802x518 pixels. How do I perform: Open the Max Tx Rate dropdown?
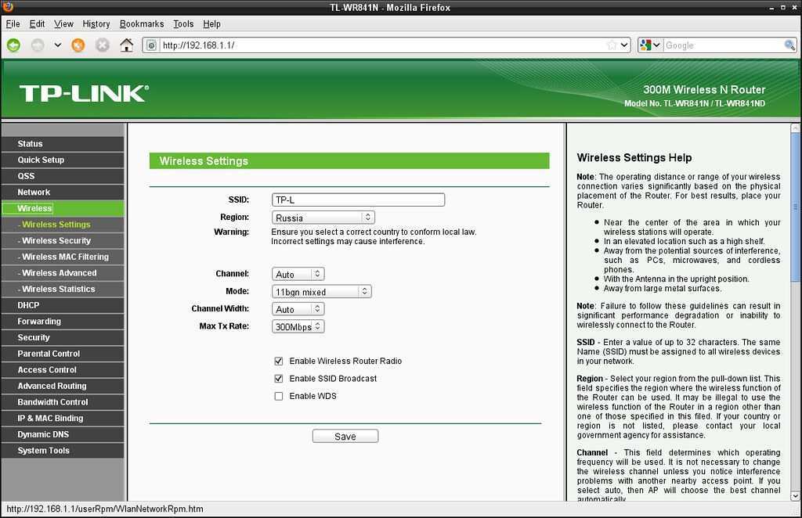tap(298, 326)
